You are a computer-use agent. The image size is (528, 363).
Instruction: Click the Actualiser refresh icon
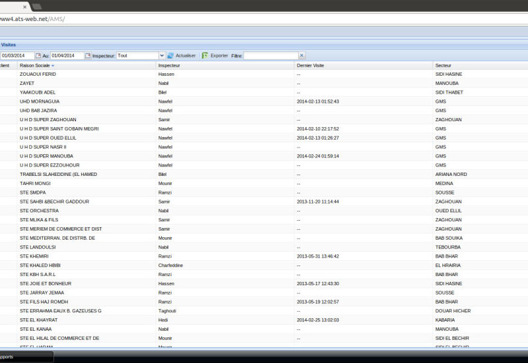[170, 56]
